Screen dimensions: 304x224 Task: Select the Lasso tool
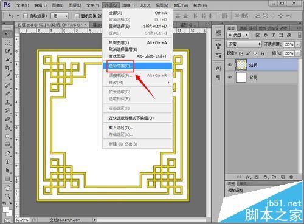[x=7, y=51]
